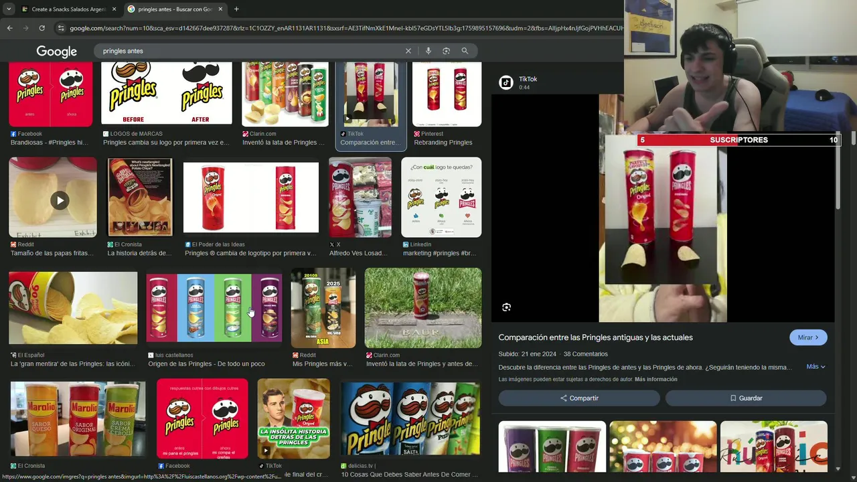This screenshot has height=482, width=857.
Task: Open LinkedIn marketing #pringles image
Action: [x=441, y=197]
